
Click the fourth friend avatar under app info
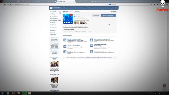pyautogui.click(x=83, y=23)
